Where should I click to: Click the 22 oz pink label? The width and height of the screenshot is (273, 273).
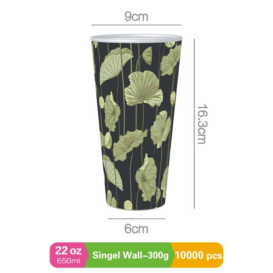(68, 251)
